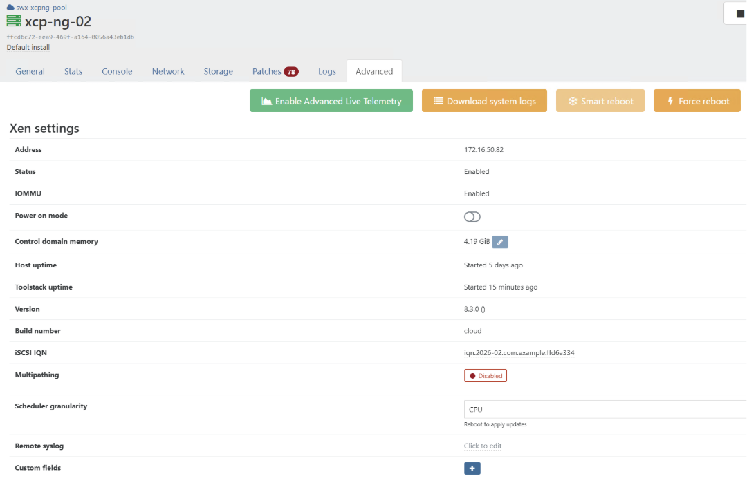Image resolution: width=747 pixels, height=492 pixels.
Task: Click the Started 15 minutes ago value
Action: tap(501, 287)
